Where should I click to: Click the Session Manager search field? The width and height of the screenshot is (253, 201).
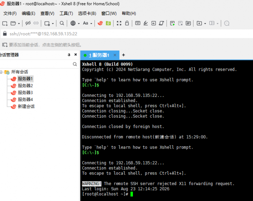[x=35, y=64]
